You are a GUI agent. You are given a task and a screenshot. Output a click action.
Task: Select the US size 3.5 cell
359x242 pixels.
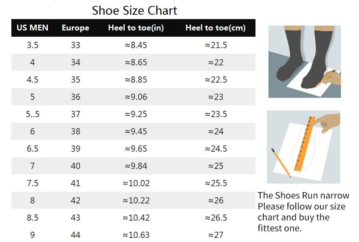(33, 45)
